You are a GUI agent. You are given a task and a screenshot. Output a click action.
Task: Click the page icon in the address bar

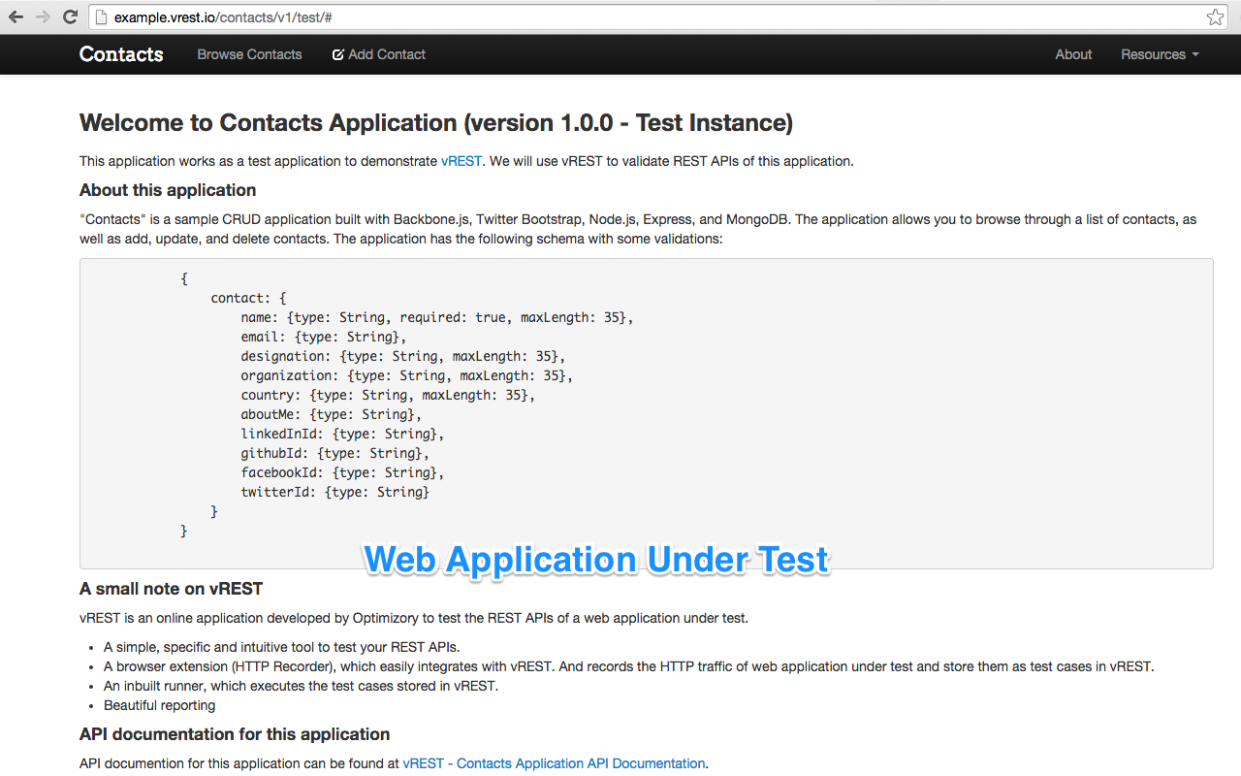coord(101,16)
